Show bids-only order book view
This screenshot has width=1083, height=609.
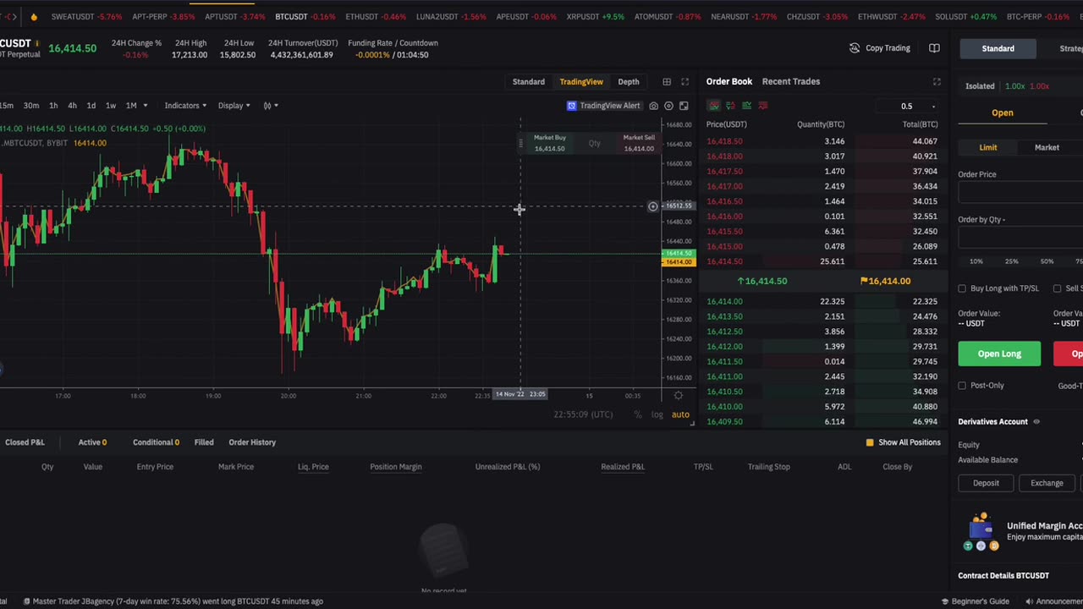(x=746, y=106)
